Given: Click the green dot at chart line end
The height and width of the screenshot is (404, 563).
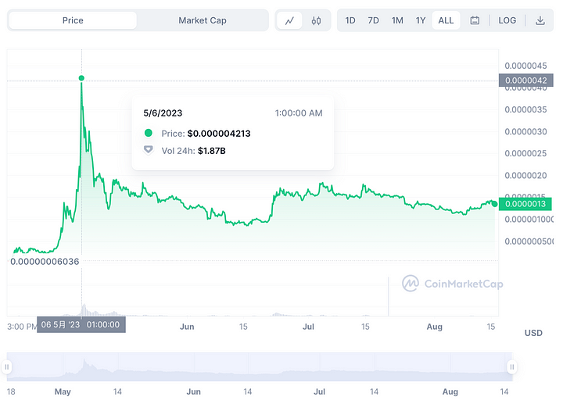Looking at the screenshot, I should [494, 203].
